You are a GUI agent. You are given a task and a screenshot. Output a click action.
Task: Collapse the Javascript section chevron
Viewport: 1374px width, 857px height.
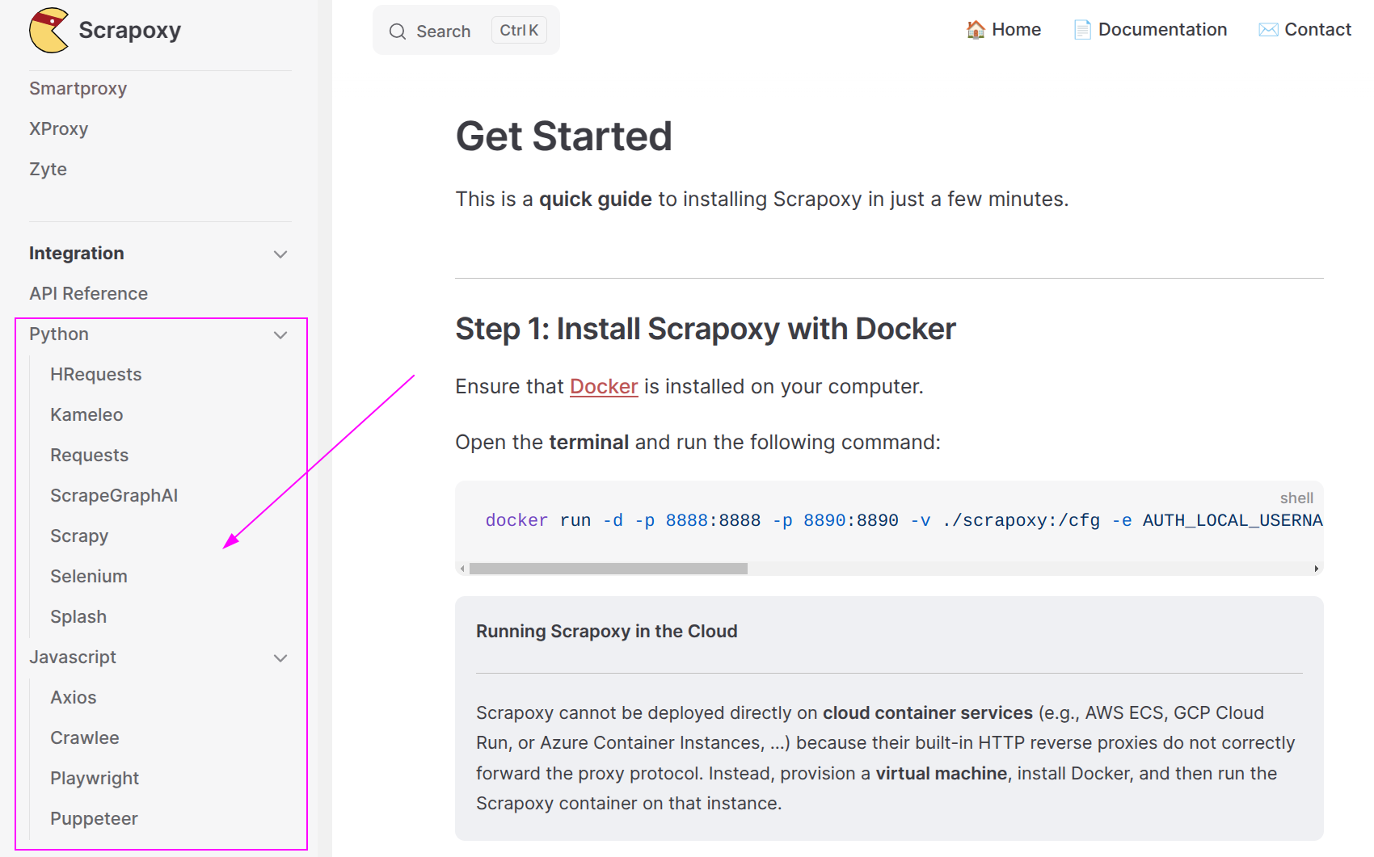tap(280, 657)
